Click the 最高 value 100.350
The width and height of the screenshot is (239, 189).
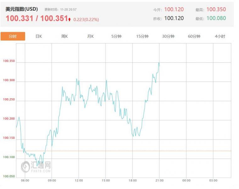216,9
